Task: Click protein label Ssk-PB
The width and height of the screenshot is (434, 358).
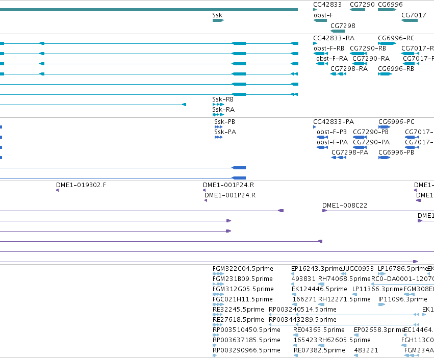Action: [224, 122]
